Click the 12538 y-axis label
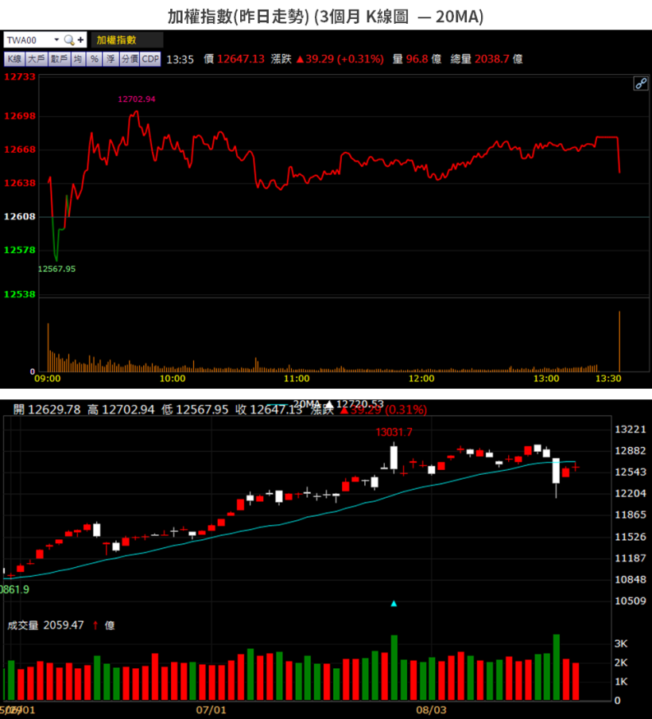652x719 pixels. pyautogui.click(x=20, y=294)
